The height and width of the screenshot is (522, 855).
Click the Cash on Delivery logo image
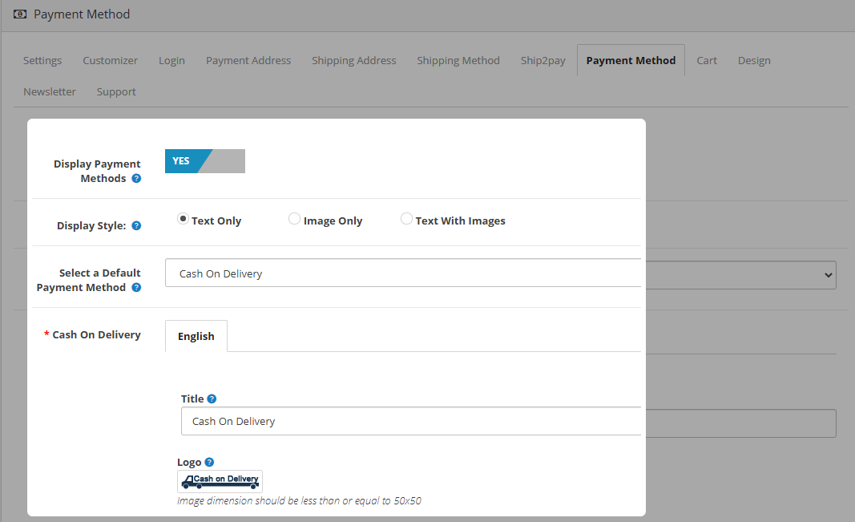220,481
